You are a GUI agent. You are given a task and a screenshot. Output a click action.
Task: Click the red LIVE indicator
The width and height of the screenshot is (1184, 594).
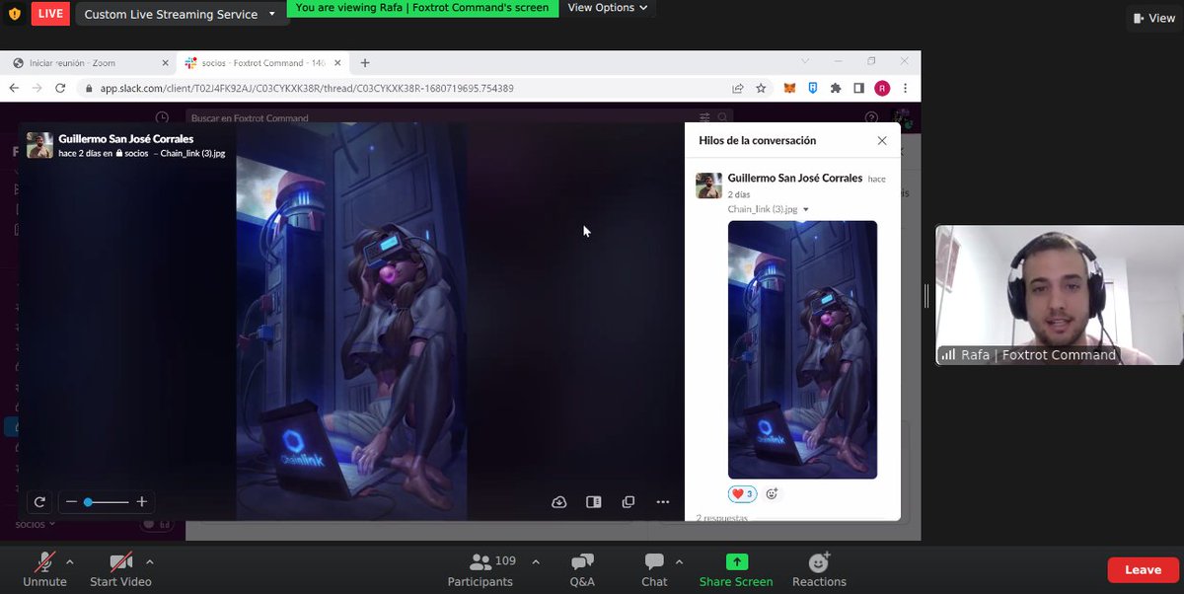[51, 14]
